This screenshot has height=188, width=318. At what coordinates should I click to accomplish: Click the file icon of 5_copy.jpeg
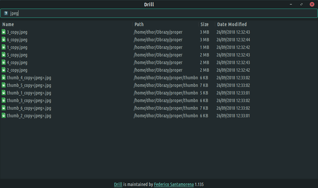coord(4,55)
